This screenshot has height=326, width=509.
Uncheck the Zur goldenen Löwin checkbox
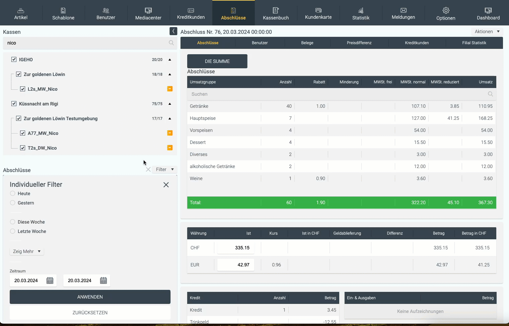click(x=19, y=74)
